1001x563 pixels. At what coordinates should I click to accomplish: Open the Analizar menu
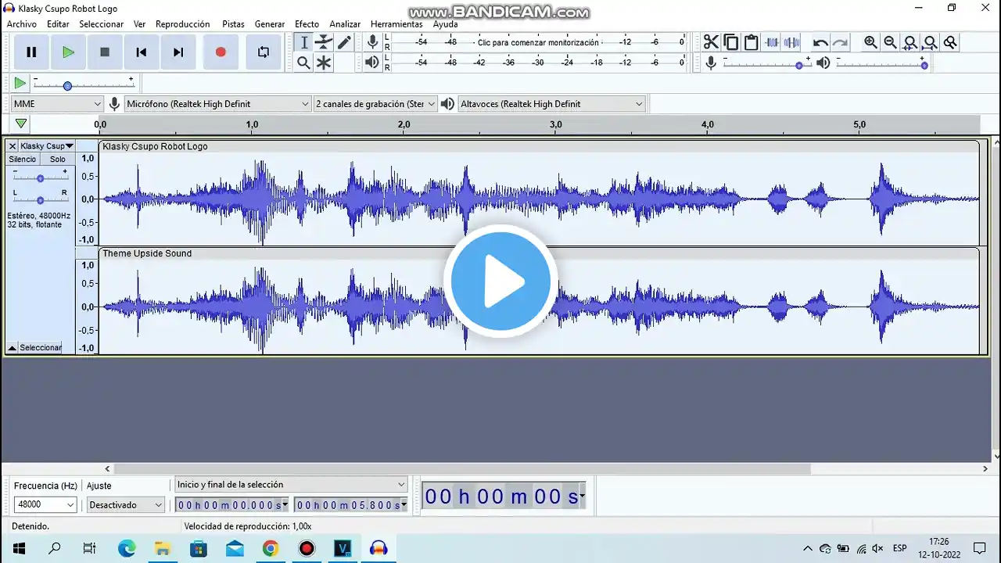345,24
